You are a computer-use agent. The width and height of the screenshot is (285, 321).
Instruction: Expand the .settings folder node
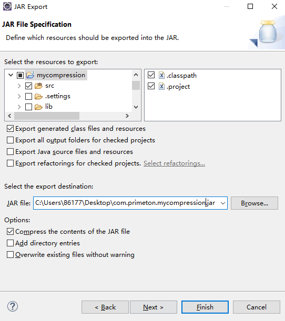19,96
